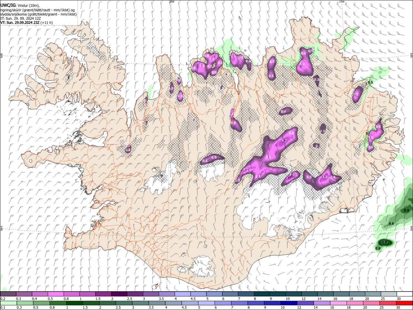Pick the 0.2 dark purple snow scale swatch

tap(8, 294)
